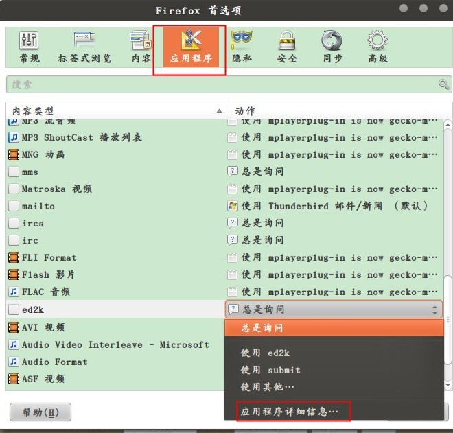This screenshot has width=453, height=433.
Task: Click the list's vertical scrollbar thumb
Action: pyautogui.click(x=448, y=320)
